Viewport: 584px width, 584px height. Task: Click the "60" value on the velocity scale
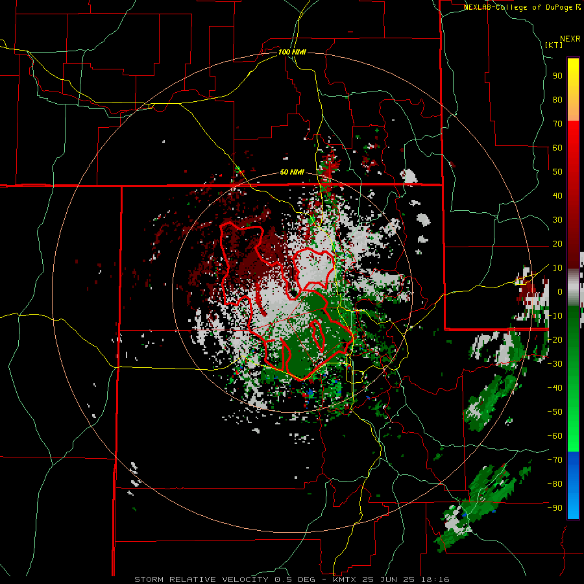point(557,147)
